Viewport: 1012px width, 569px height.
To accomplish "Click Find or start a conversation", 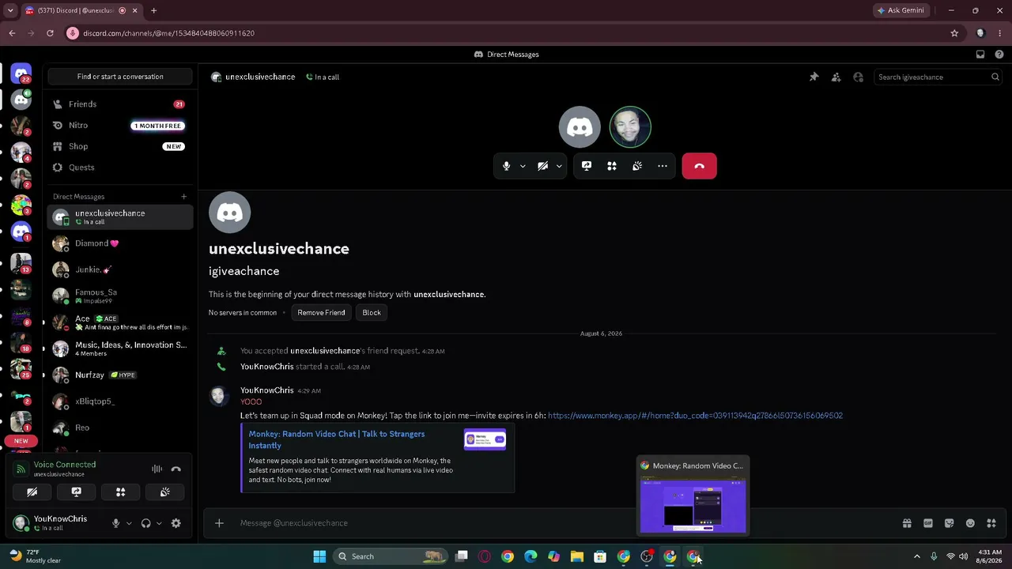I will [x=120, y=77].
